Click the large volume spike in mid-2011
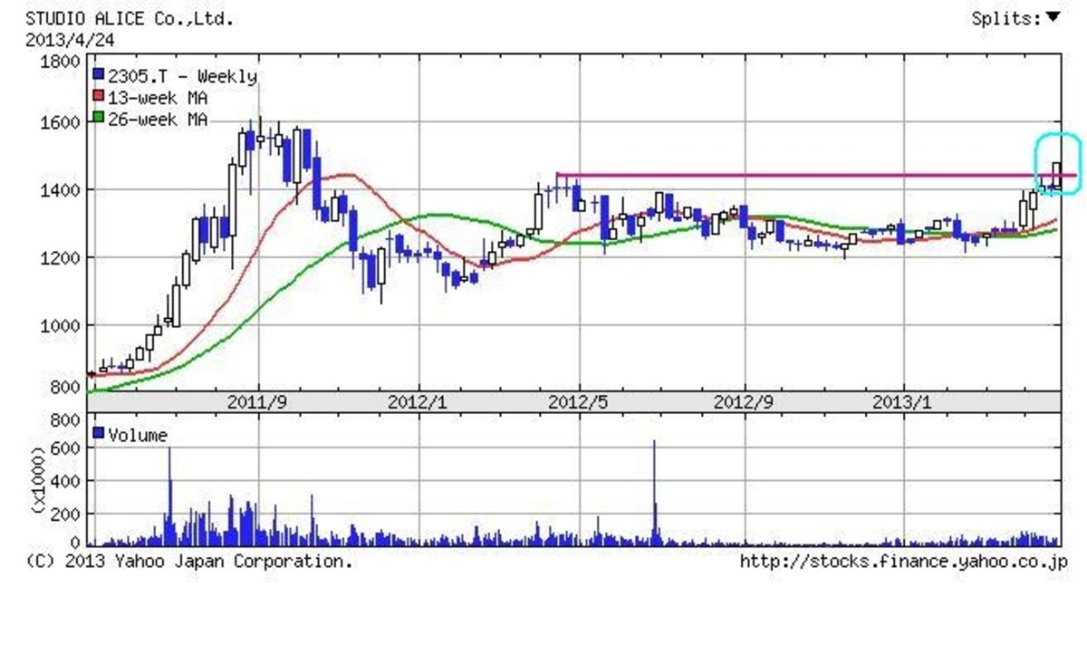This screenshot has height=655, width=1087. coord(168,496)
